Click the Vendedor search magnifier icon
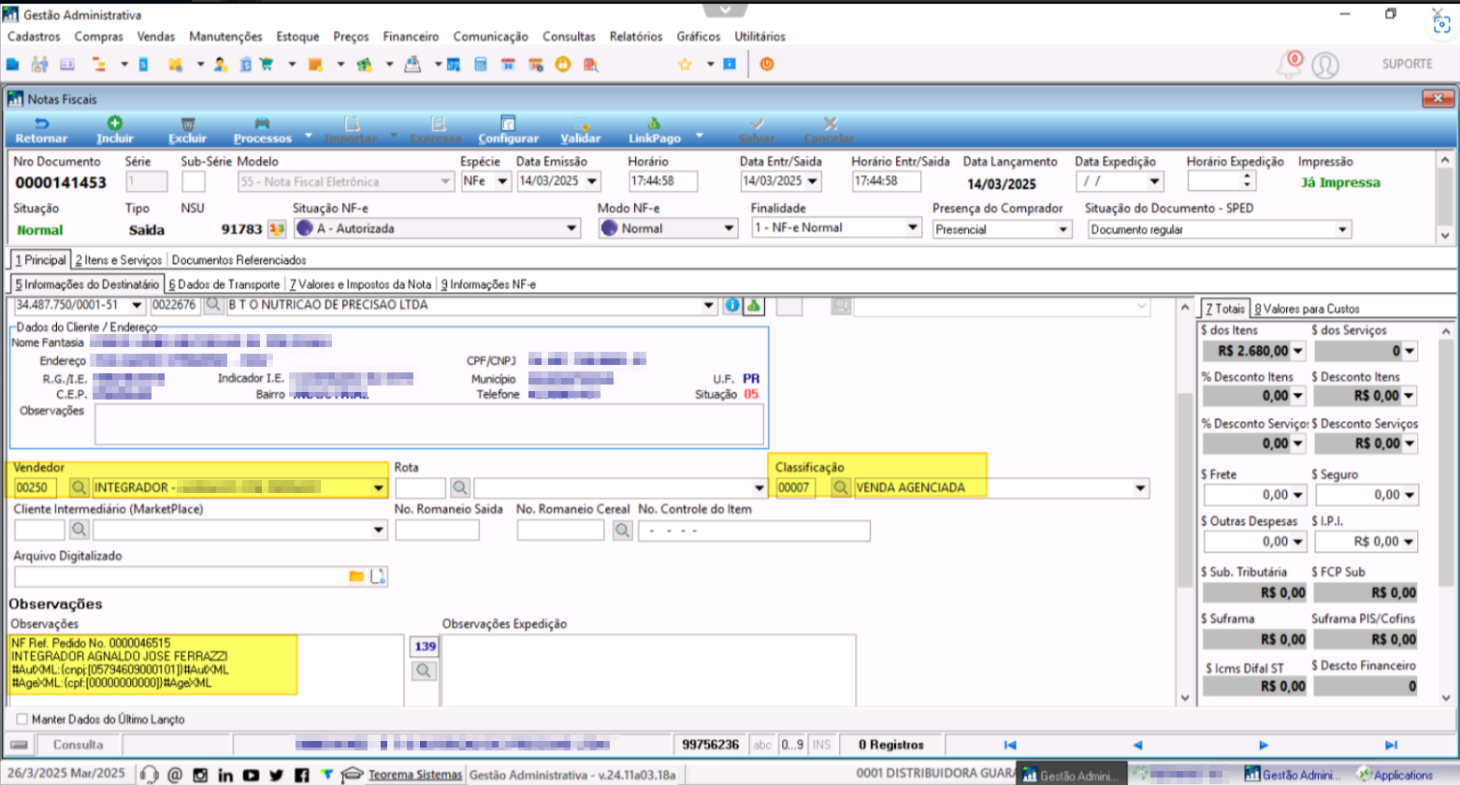Viewport: 1460px width, 785px height. 79,487
